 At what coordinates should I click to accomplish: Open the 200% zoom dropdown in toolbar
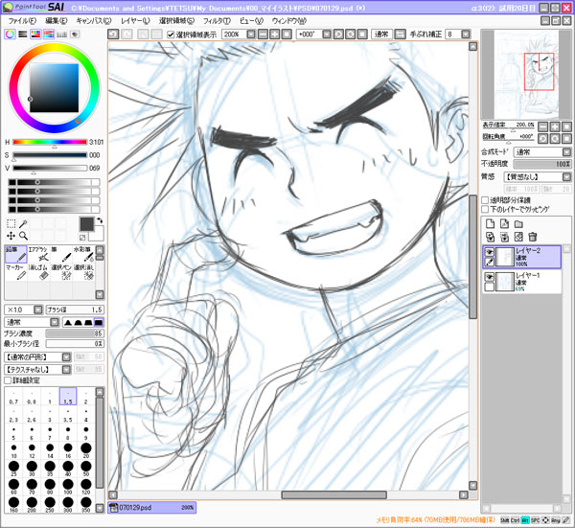click(x=251, y=34)
